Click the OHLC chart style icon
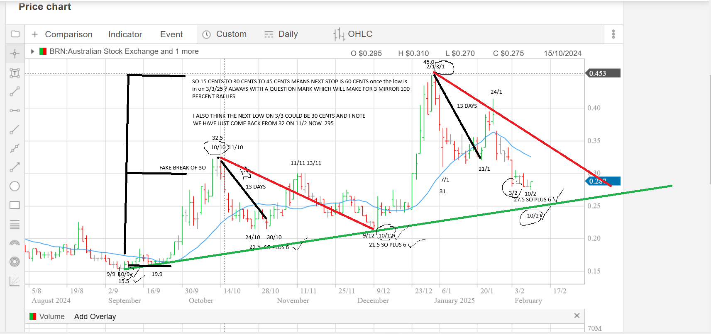 (339, 34)
